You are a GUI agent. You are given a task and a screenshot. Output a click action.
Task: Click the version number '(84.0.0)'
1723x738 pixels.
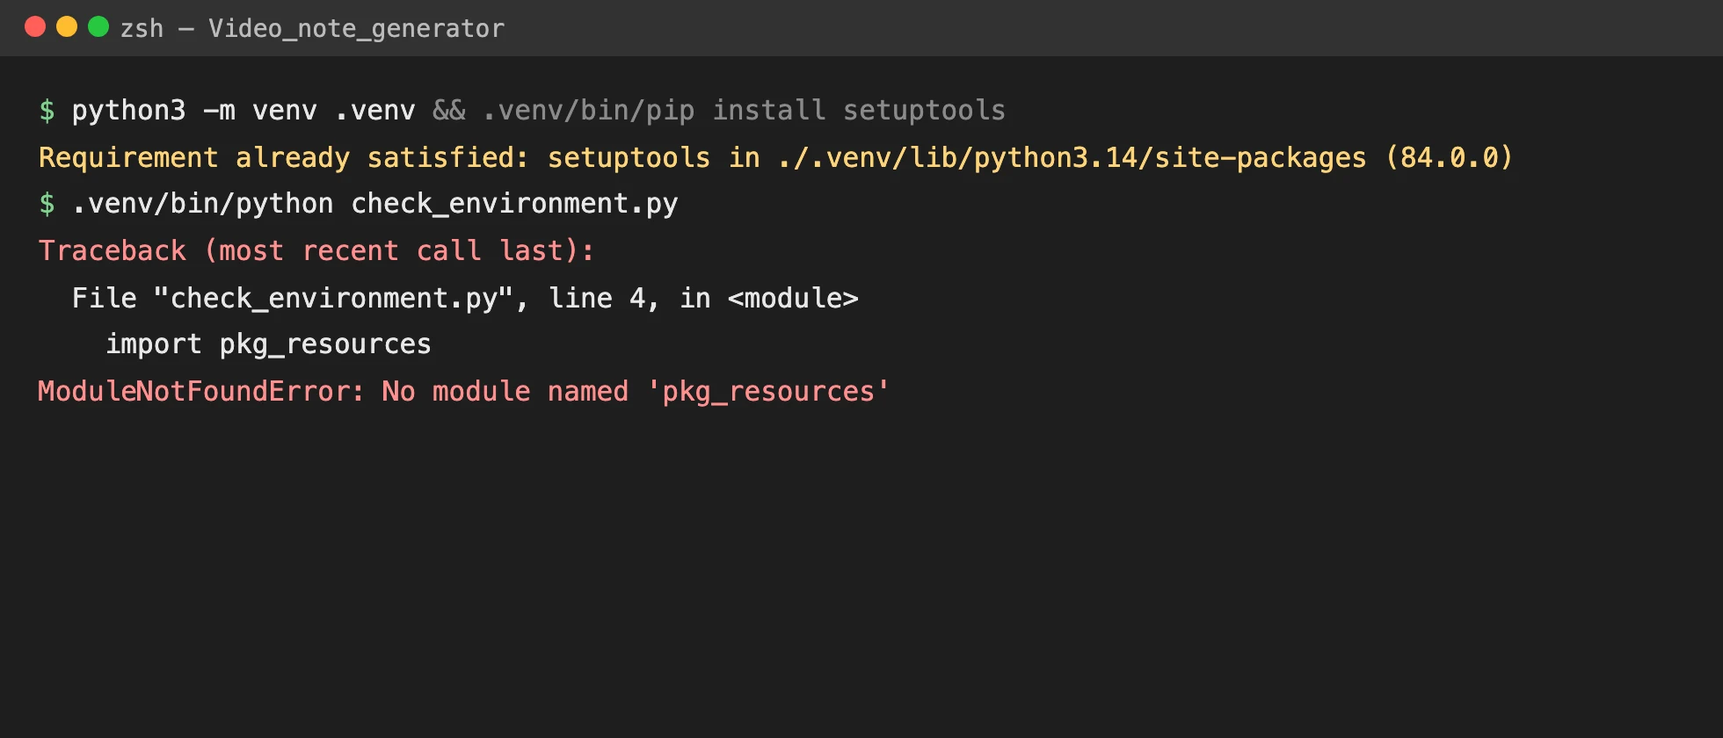(x=1449, y=157)
